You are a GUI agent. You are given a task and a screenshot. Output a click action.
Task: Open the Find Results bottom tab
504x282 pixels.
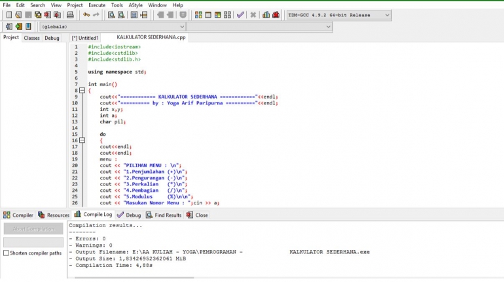click(x=164, y=215)
